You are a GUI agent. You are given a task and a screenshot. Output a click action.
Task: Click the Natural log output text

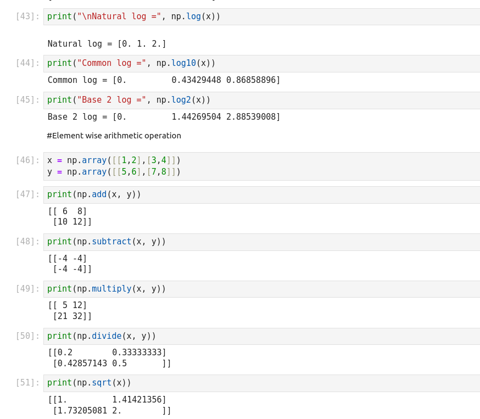[107, 44]
